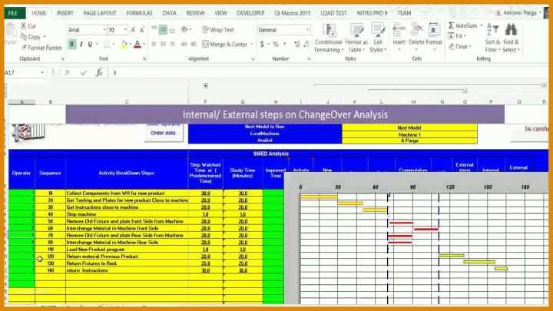Toggle Bold formatting
Screen dimensions: 553x311
(72, 45)
